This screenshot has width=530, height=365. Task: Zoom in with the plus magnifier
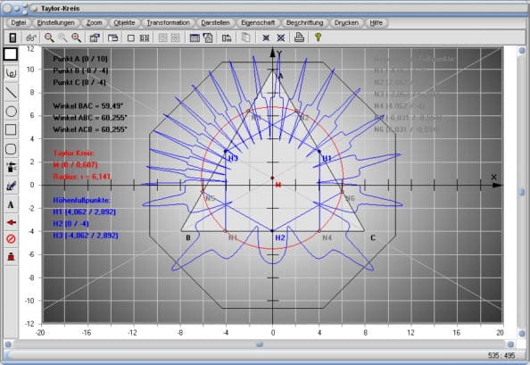click(x=77, y=37)
